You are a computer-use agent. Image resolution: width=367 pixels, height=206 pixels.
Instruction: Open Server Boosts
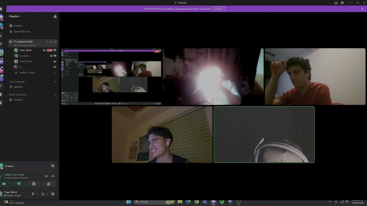[33, 31]
